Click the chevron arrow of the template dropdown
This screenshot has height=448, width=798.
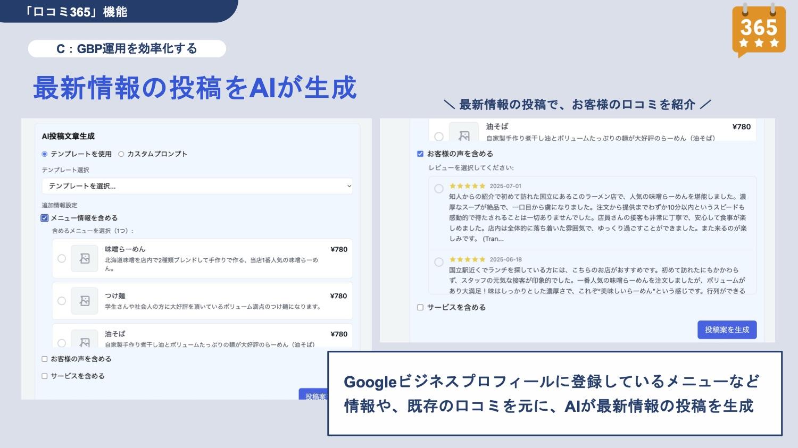[x=349, y=186]
